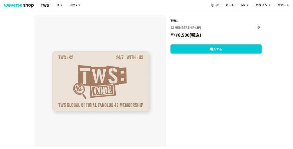Click the TWS breadcrumb link above product title

(173, 21)
